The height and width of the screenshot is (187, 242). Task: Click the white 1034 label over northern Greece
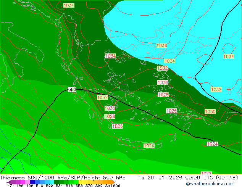tap(110, 56)
